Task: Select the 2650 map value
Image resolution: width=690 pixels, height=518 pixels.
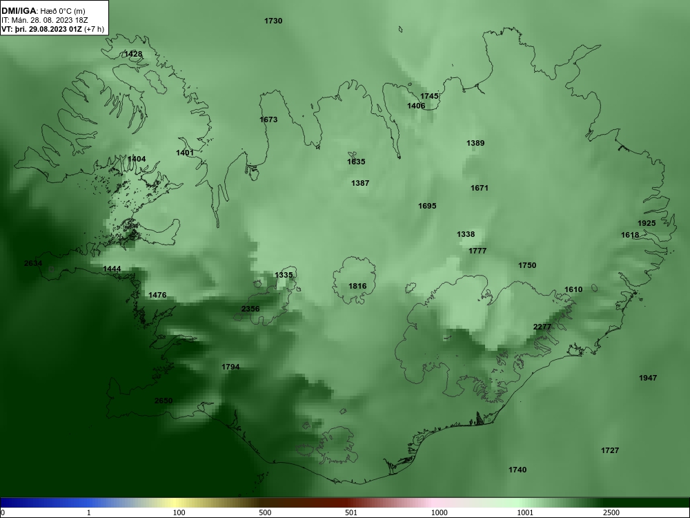Action: click(164, 401)
